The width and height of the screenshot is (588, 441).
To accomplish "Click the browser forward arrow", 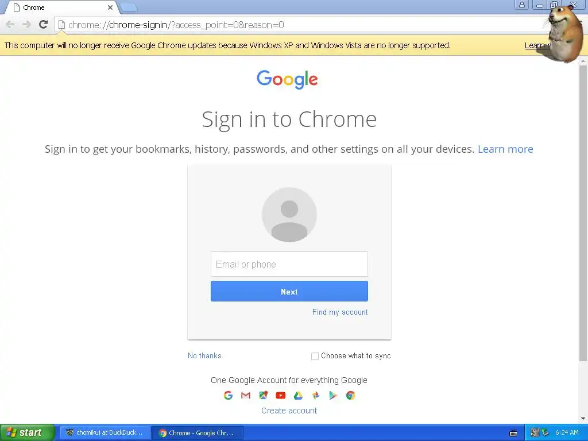I will [26, 25].
